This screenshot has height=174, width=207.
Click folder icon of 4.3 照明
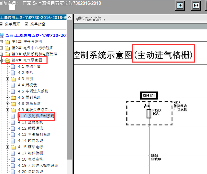click(13, 79)
